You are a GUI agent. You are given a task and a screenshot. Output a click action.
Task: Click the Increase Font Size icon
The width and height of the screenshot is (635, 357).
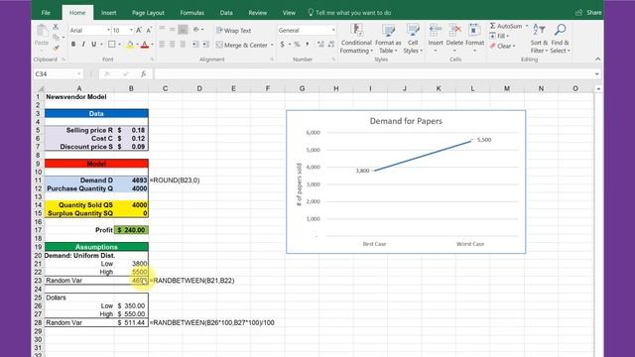tap(139, 31)
